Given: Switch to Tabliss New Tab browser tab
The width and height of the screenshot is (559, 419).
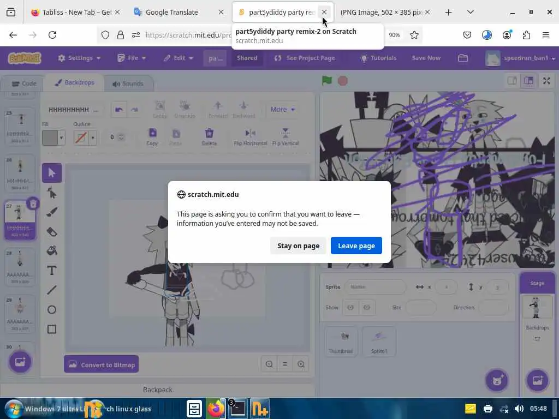Looking at the screenshot, I should click(73, 12).
